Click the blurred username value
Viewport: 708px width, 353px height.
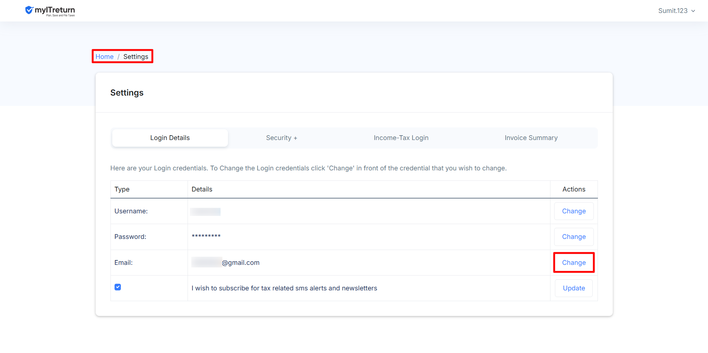pyautogui.click(x=205, y=212)
